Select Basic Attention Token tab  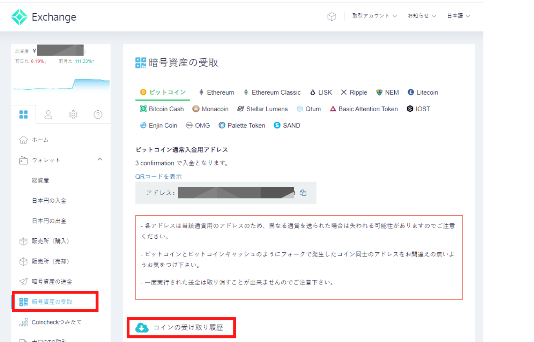coord(364,109)
